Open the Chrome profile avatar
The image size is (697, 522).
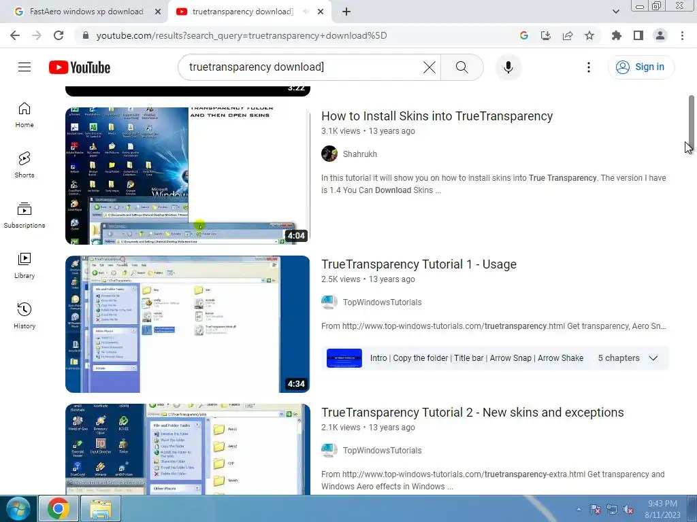(x=660, y=35)
